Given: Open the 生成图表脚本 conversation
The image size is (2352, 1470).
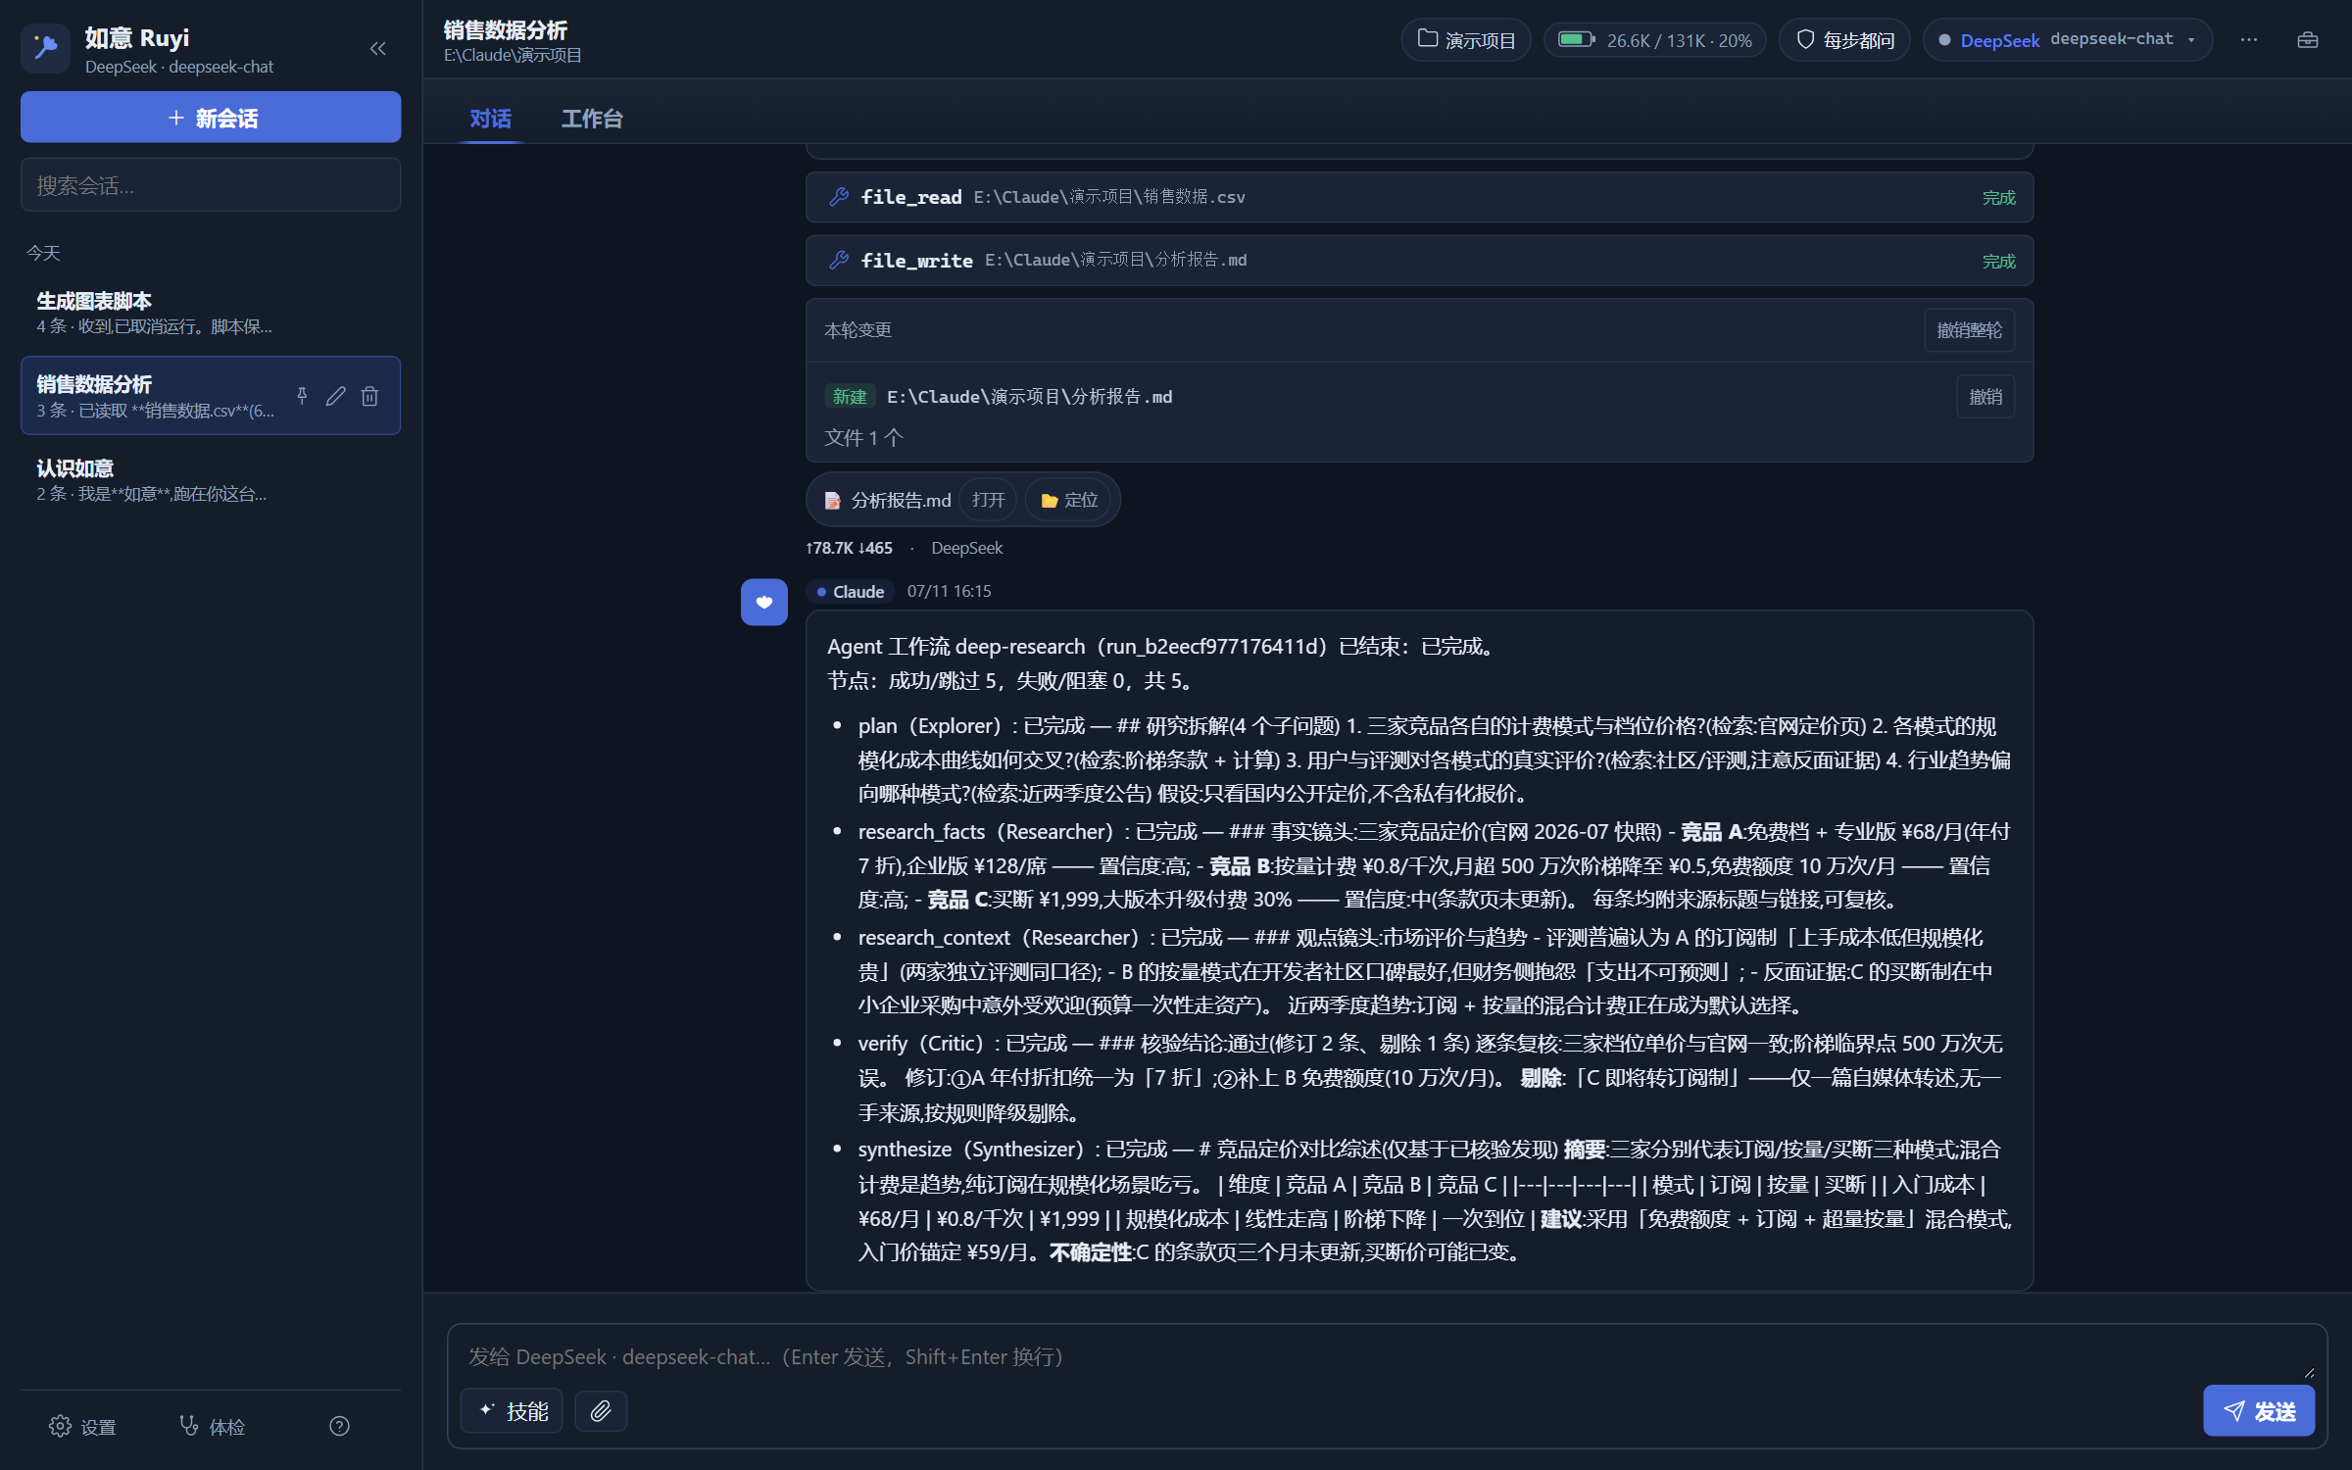Looking at the screenshot, I should 211,313.
